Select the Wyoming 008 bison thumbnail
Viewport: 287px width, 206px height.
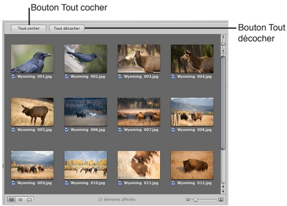(192, 112)
